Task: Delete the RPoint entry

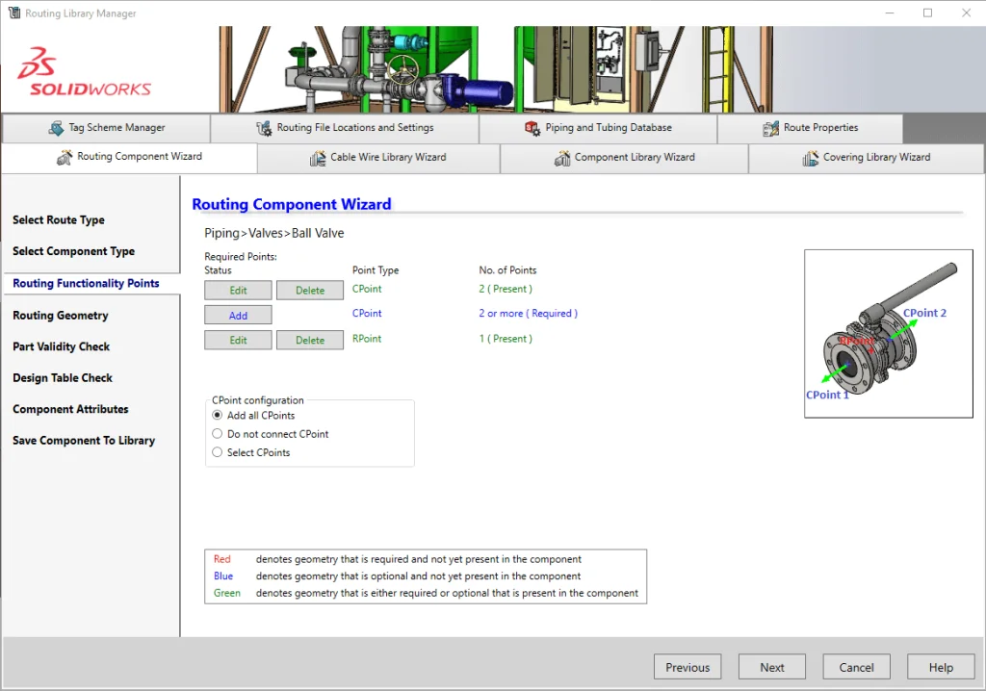Action: [310, 340]
